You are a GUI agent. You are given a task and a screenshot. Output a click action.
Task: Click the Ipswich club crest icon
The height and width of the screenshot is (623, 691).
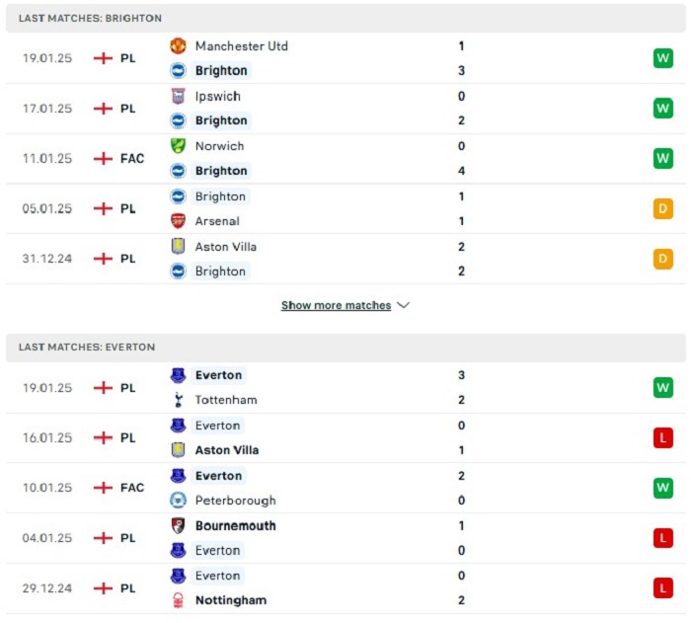[178, 96]
